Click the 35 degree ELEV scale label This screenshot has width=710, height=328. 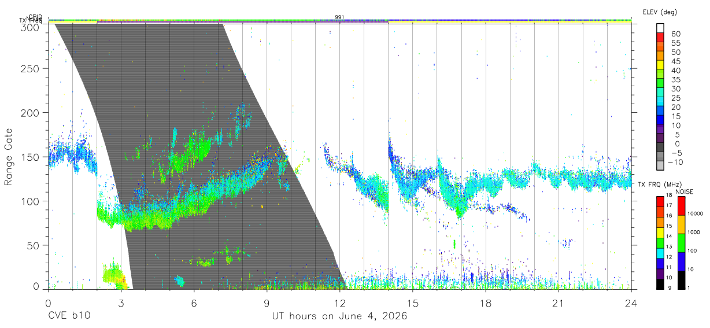click(x=675, y=80)
